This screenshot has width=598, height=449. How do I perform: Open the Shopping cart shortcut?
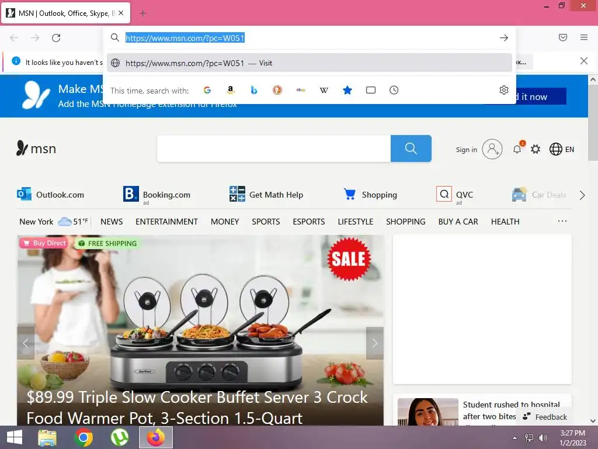pyautogui.click(x=370, y=194)
